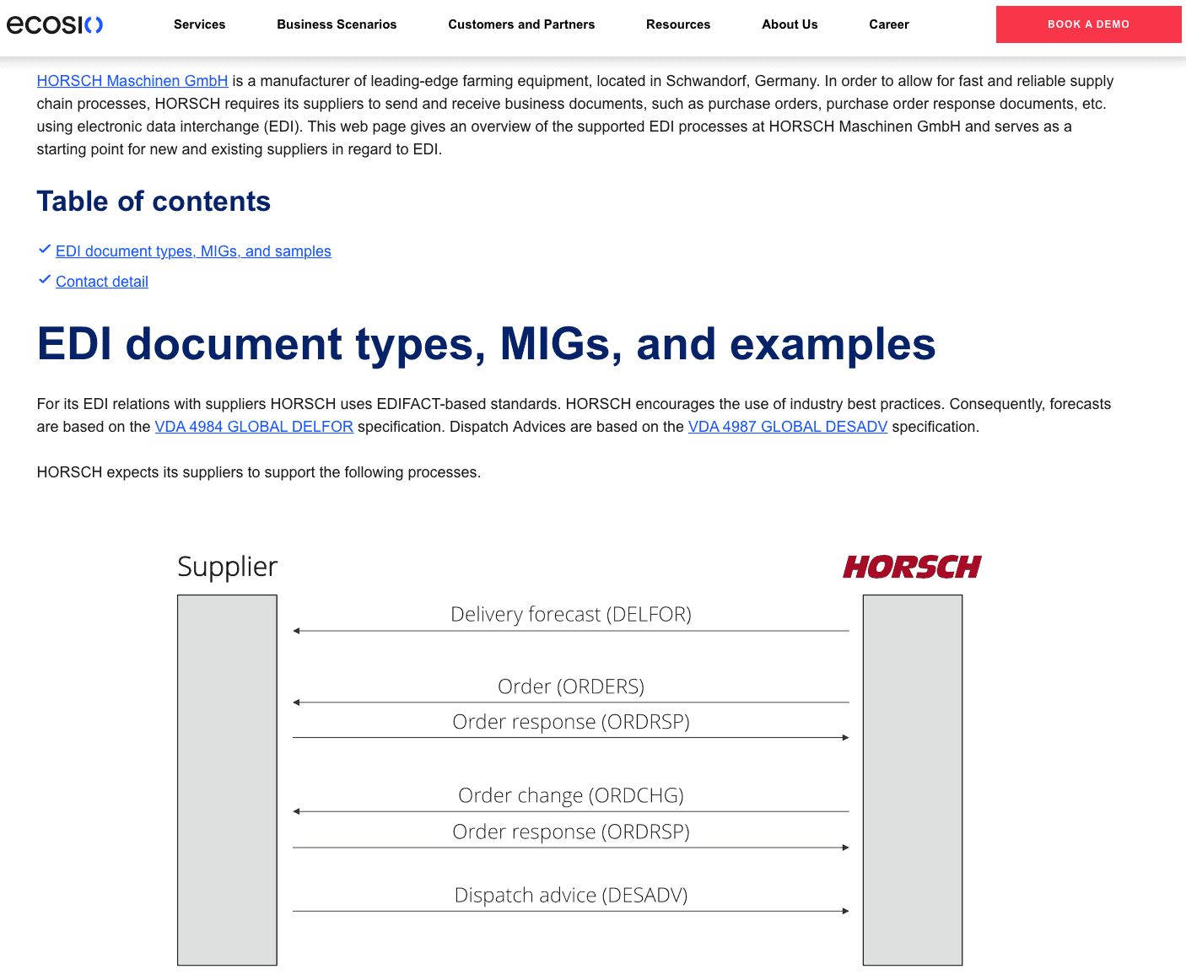
Task: Select Customers and Partners in the navigation
Action: [521, 24]
